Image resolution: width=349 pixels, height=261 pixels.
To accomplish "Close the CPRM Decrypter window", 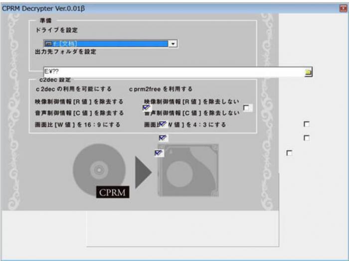I will coord(343,8).
